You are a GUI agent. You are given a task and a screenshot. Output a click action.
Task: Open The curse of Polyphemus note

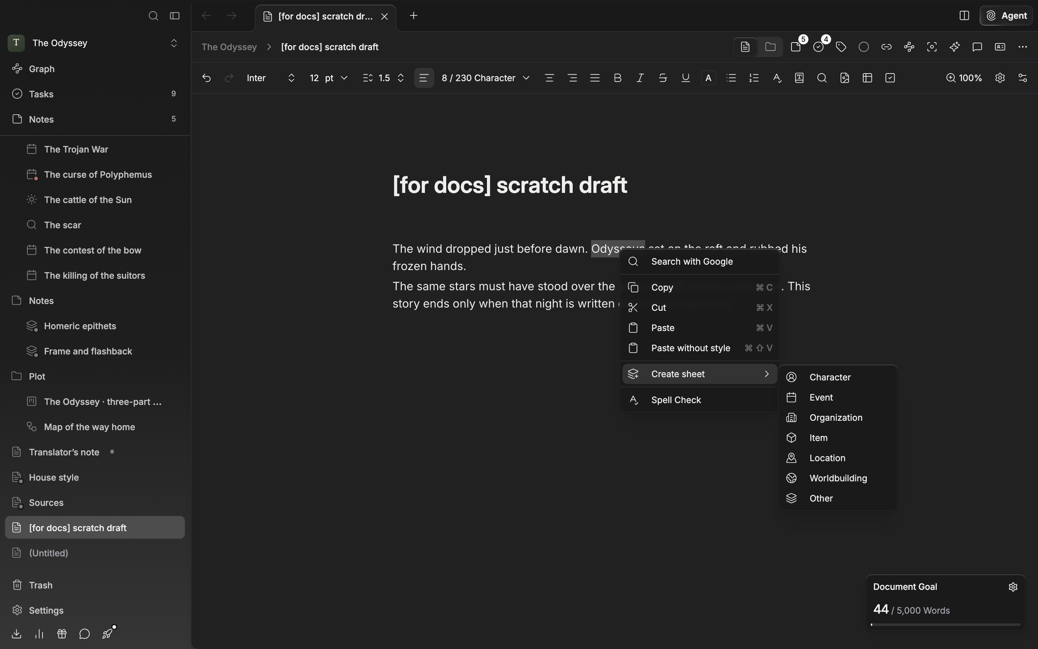(x=94, y=175)
